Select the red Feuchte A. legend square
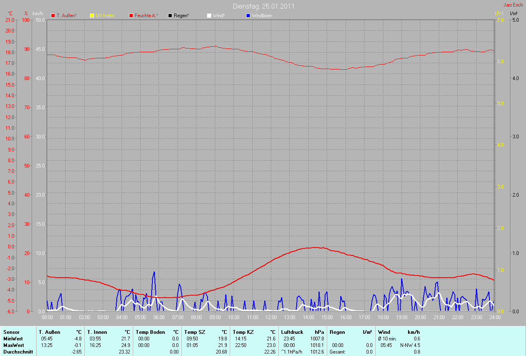 (131, 16)
